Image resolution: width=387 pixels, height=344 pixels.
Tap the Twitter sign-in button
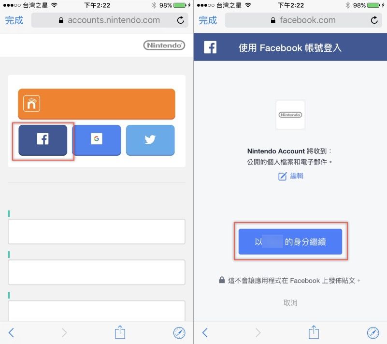coord(150,140)
